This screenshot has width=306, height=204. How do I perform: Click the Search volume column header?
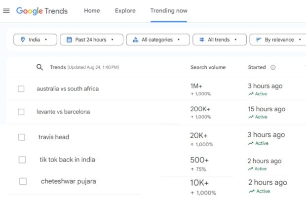[x=207, y=68]
